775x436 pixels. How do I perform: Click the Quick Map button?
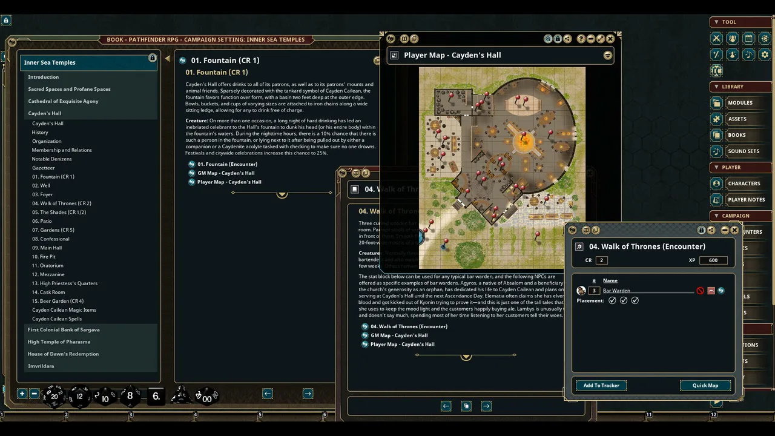click(x=705, y=385)
